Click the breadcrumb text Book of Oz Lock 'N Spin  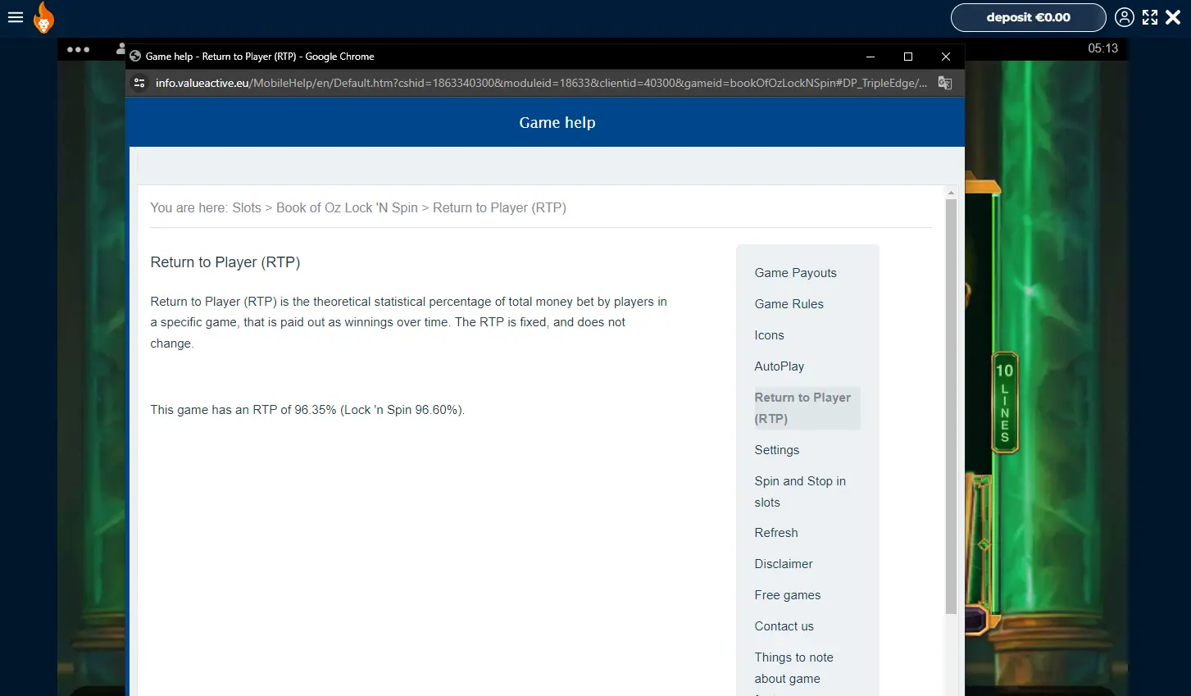[347, 208]
